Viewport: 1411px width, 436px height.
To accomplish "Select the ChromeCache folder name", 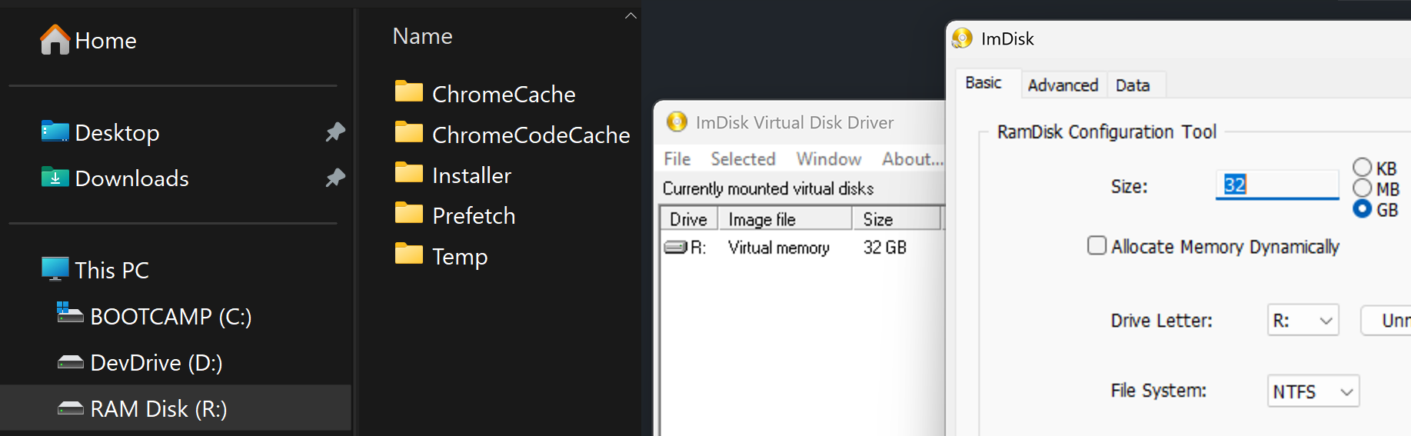I will [x=504, y=94].
